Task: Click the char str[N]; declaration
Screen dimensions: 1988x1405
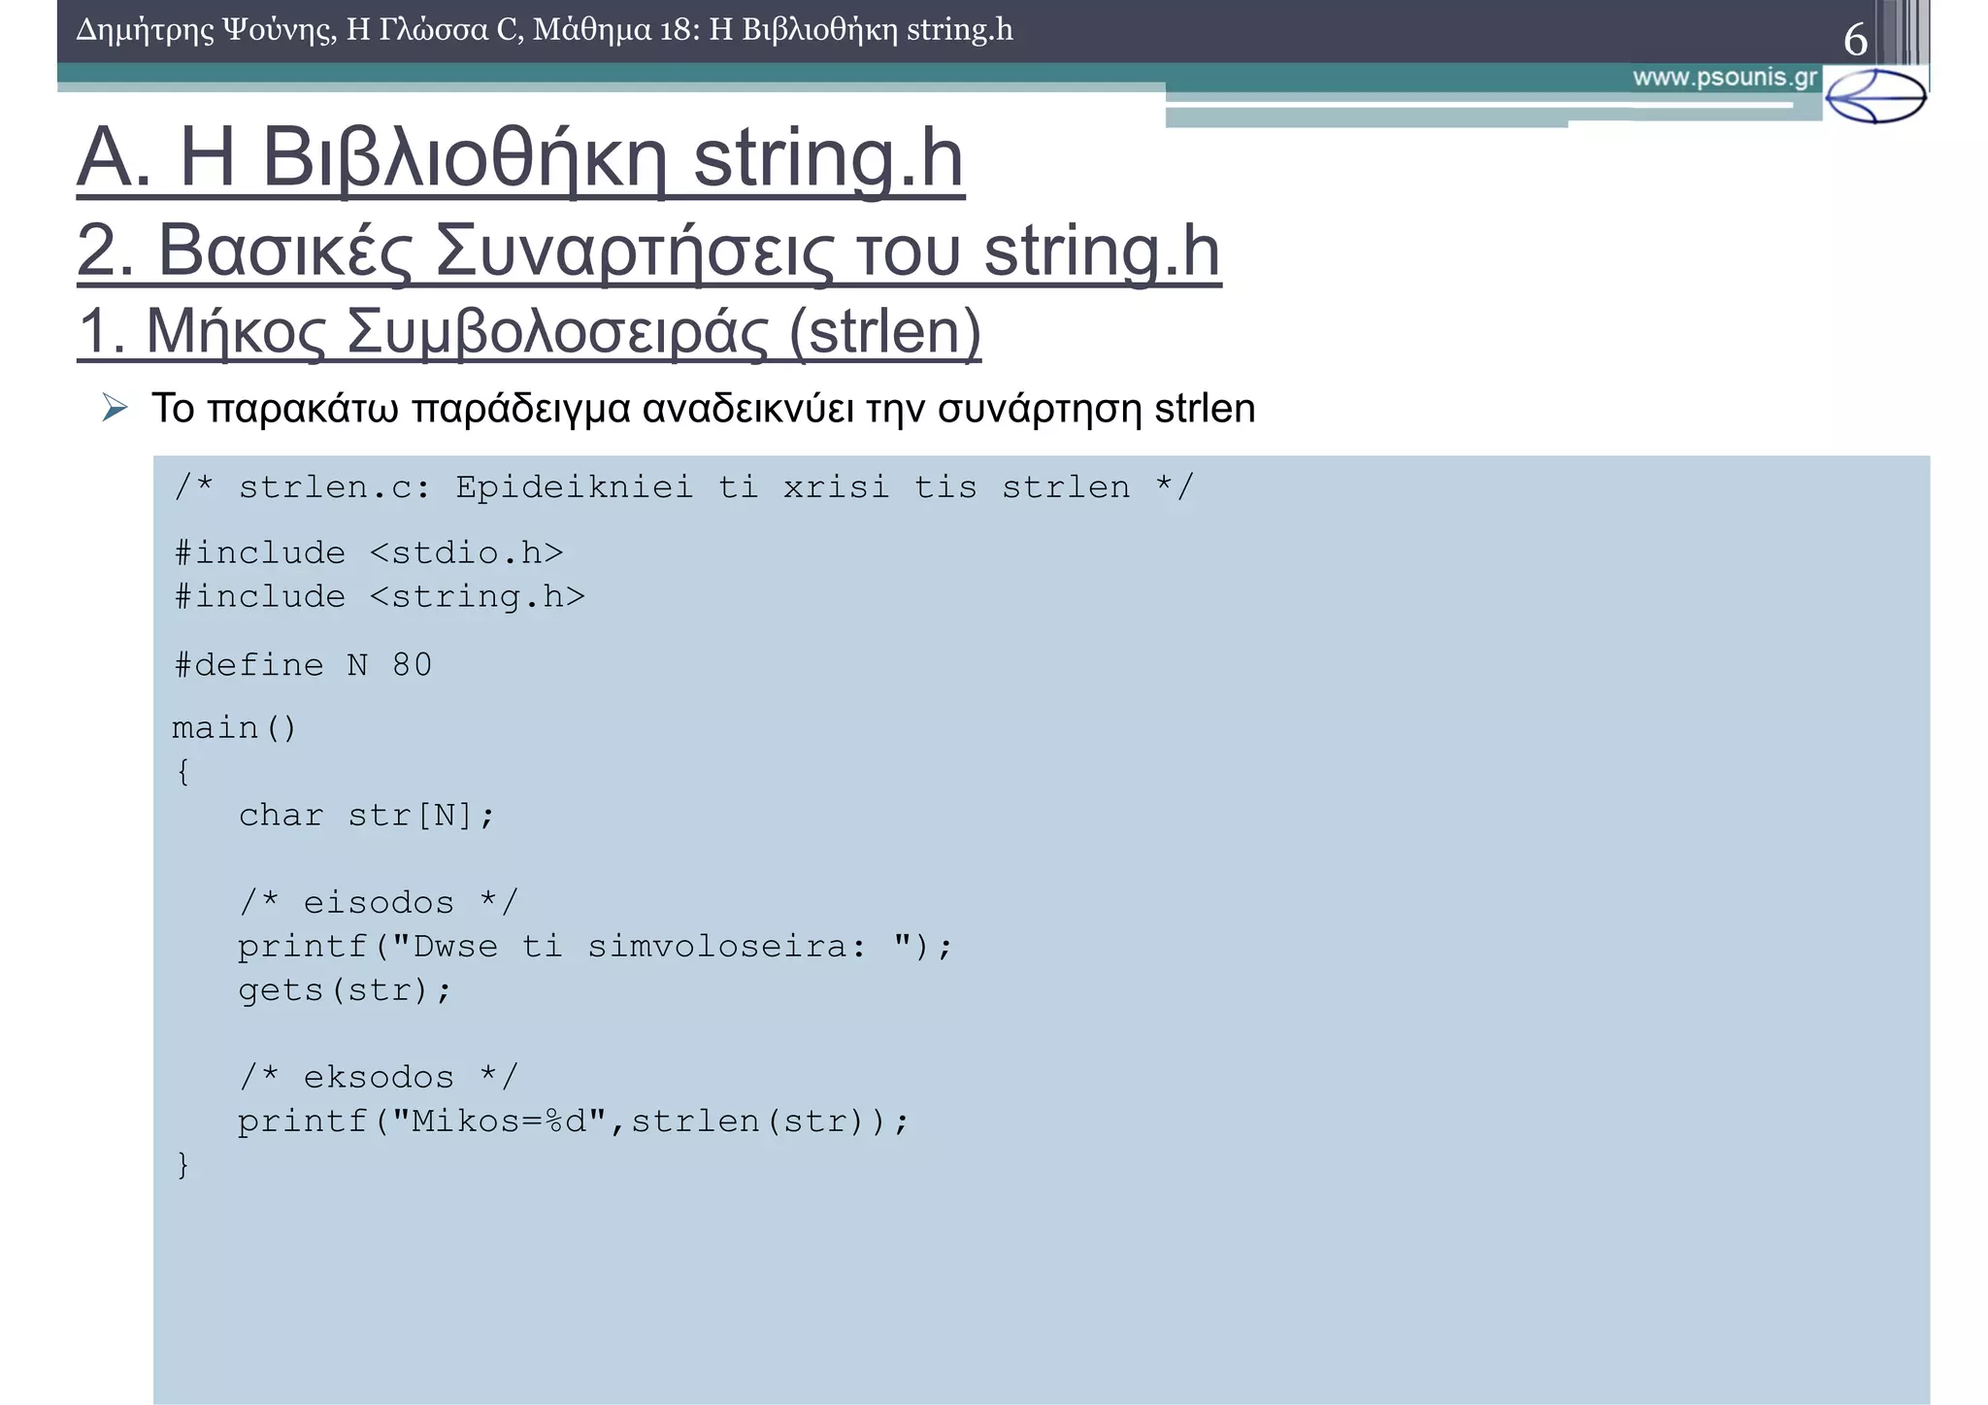Action: [366, 815]
